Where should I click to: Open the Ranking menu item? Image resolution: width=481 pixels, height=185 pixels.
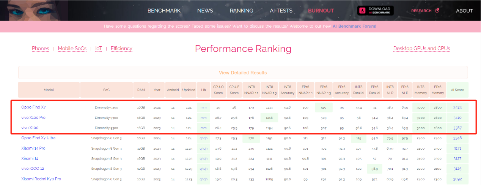point(241,11)
